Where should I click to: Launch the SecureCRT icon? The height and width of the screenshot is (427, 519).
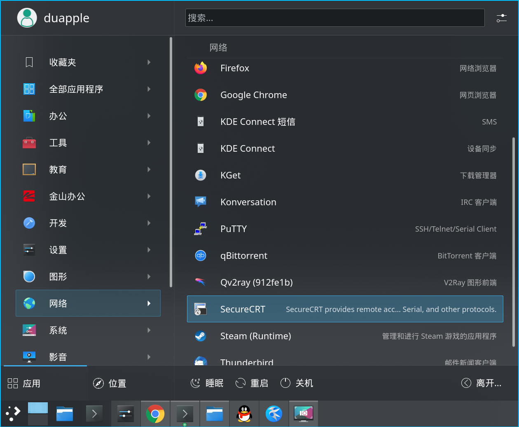click(x=201, y=309)
